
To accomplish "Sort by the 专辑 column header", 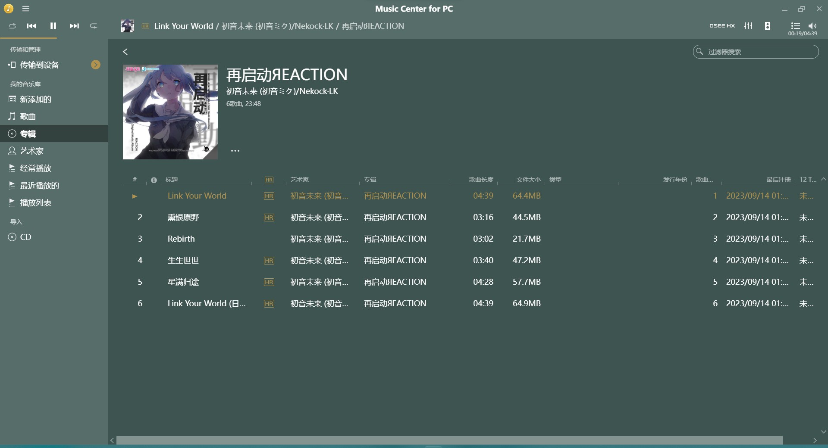I will pos(370,180).
